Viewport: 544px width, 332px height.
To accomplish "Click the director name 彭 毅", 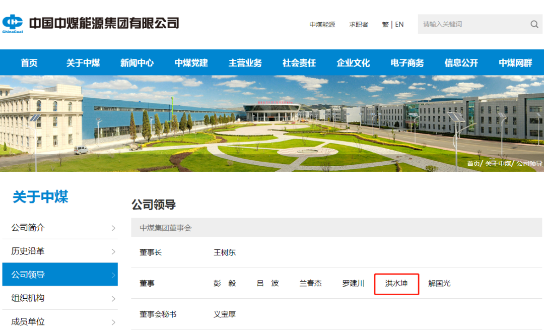I will pos(225,284).
